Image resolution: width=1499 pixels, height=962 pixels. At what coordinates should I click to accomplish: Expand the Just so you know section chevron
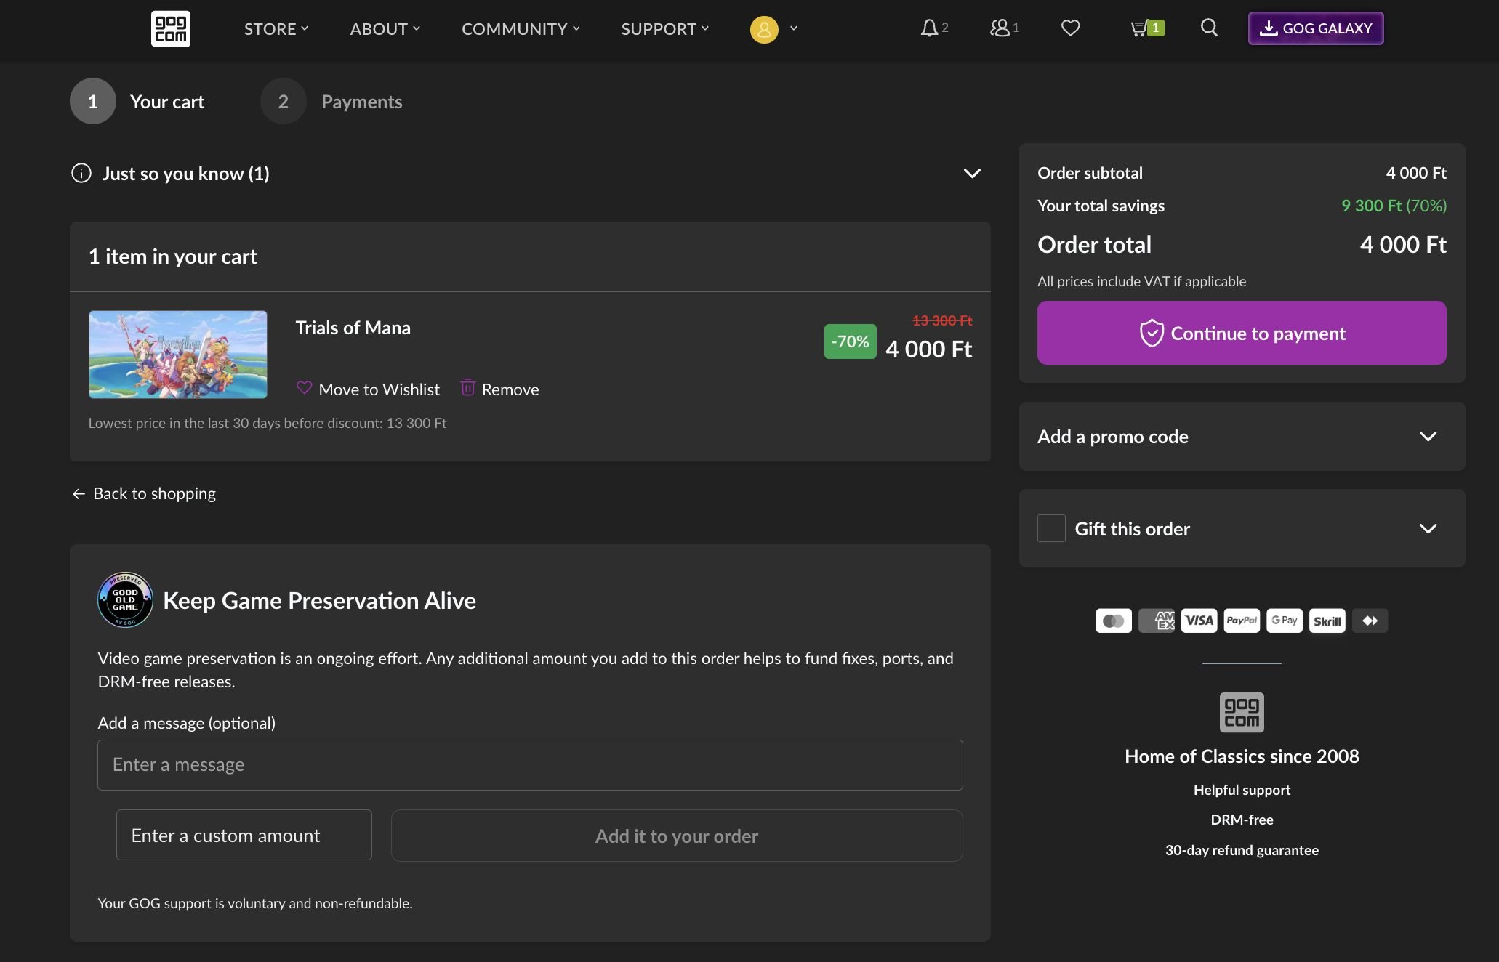tap(972, 173)
